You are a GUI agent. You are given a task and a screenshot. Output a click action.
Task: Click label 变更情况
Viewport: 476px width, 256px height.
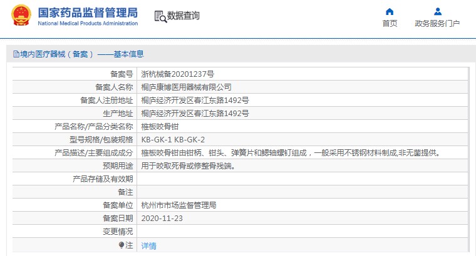(x=118, y=232)
